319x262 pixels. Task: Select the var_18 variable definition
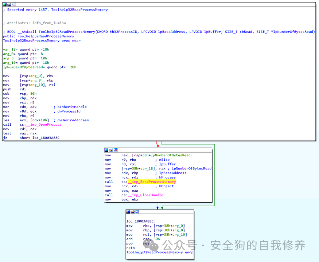pyautogui.click(x=26, y=50)
